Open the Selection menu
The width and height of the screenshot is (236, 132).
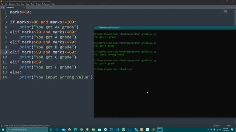[12, 4]
